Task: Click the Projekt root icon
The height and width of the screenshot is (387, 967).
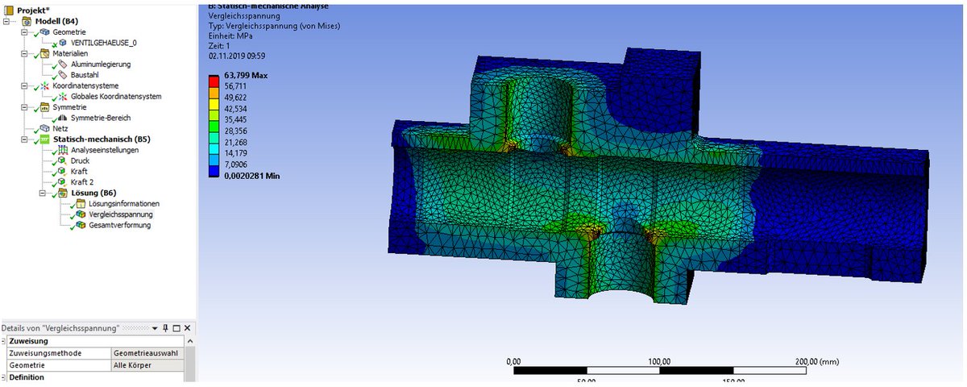Action: [9, 10]
